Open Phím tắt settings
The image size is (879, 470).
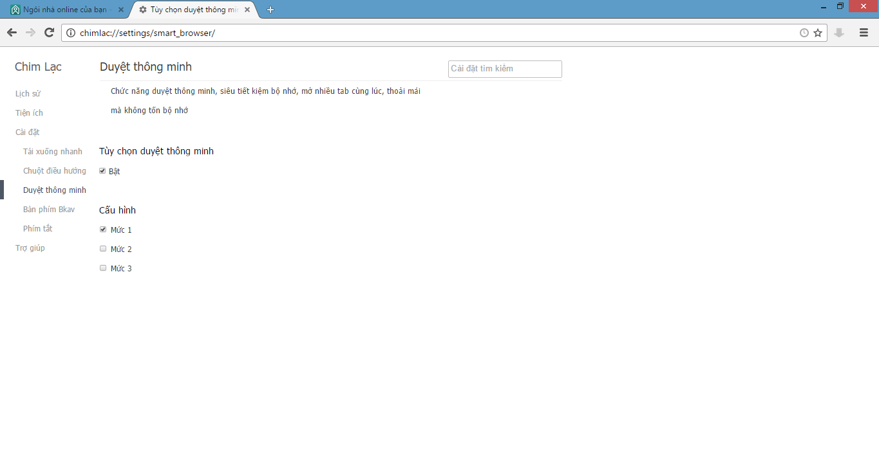[x=38, y=229]
